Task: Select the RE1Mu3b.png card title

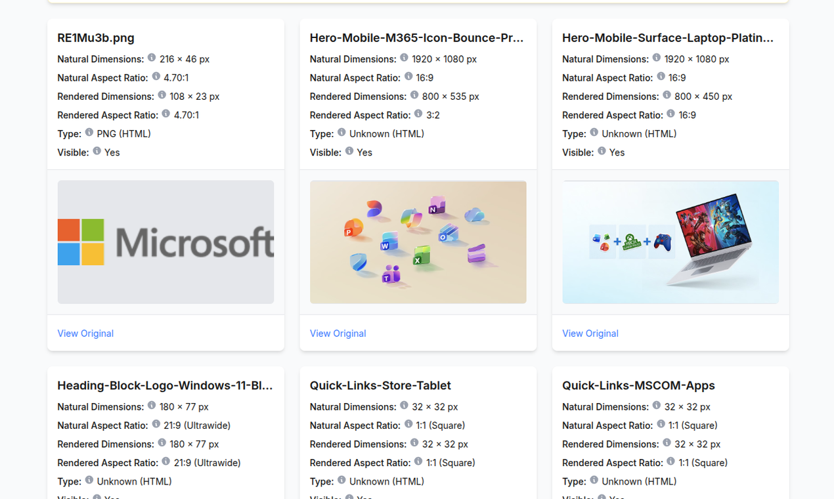Action: 96,38
